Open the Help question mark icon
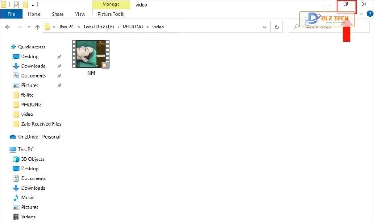This screenshot has height=222, width=374. [x=370, y=14]
